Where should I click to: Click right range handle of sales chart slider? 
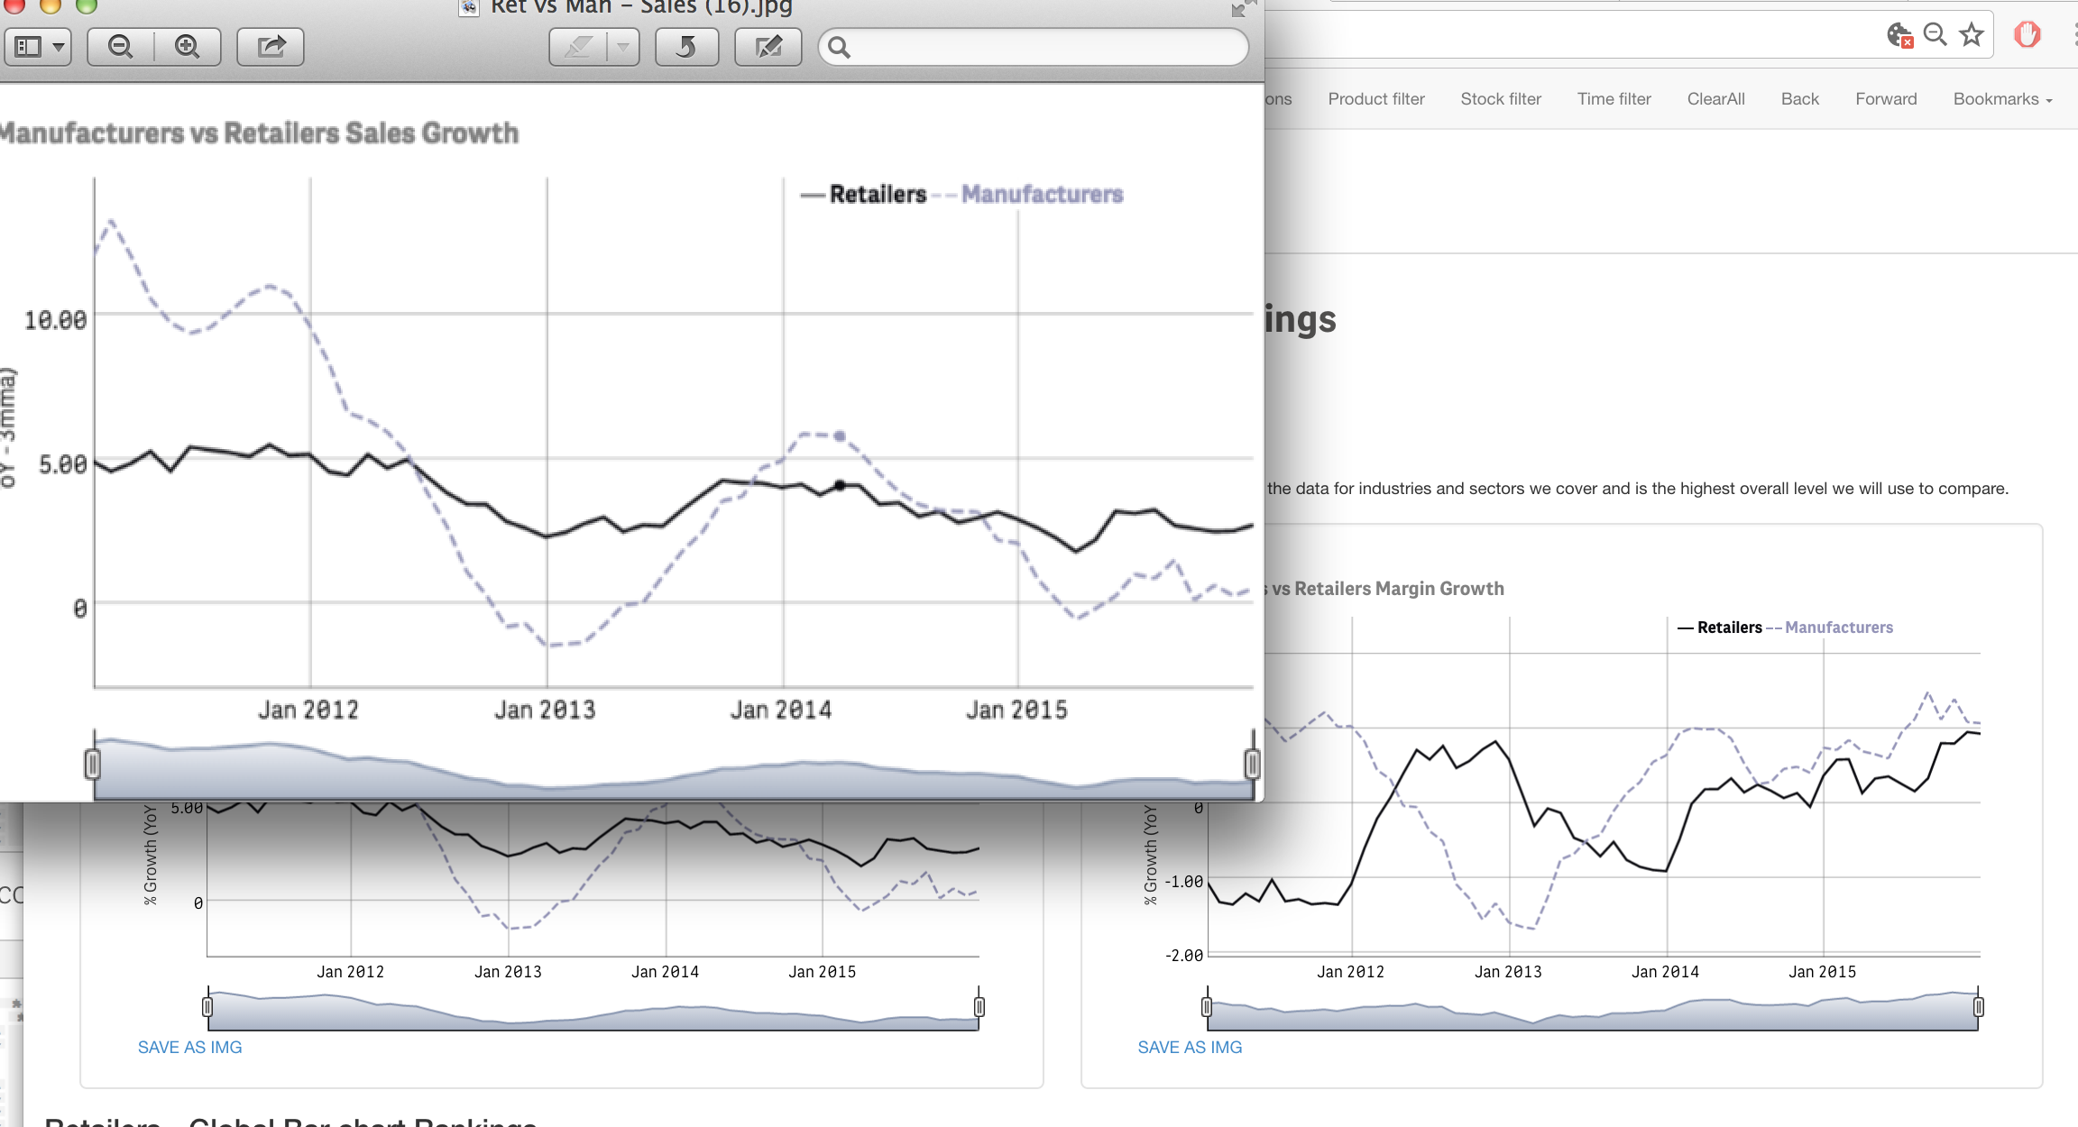(x=979, y=1006)
